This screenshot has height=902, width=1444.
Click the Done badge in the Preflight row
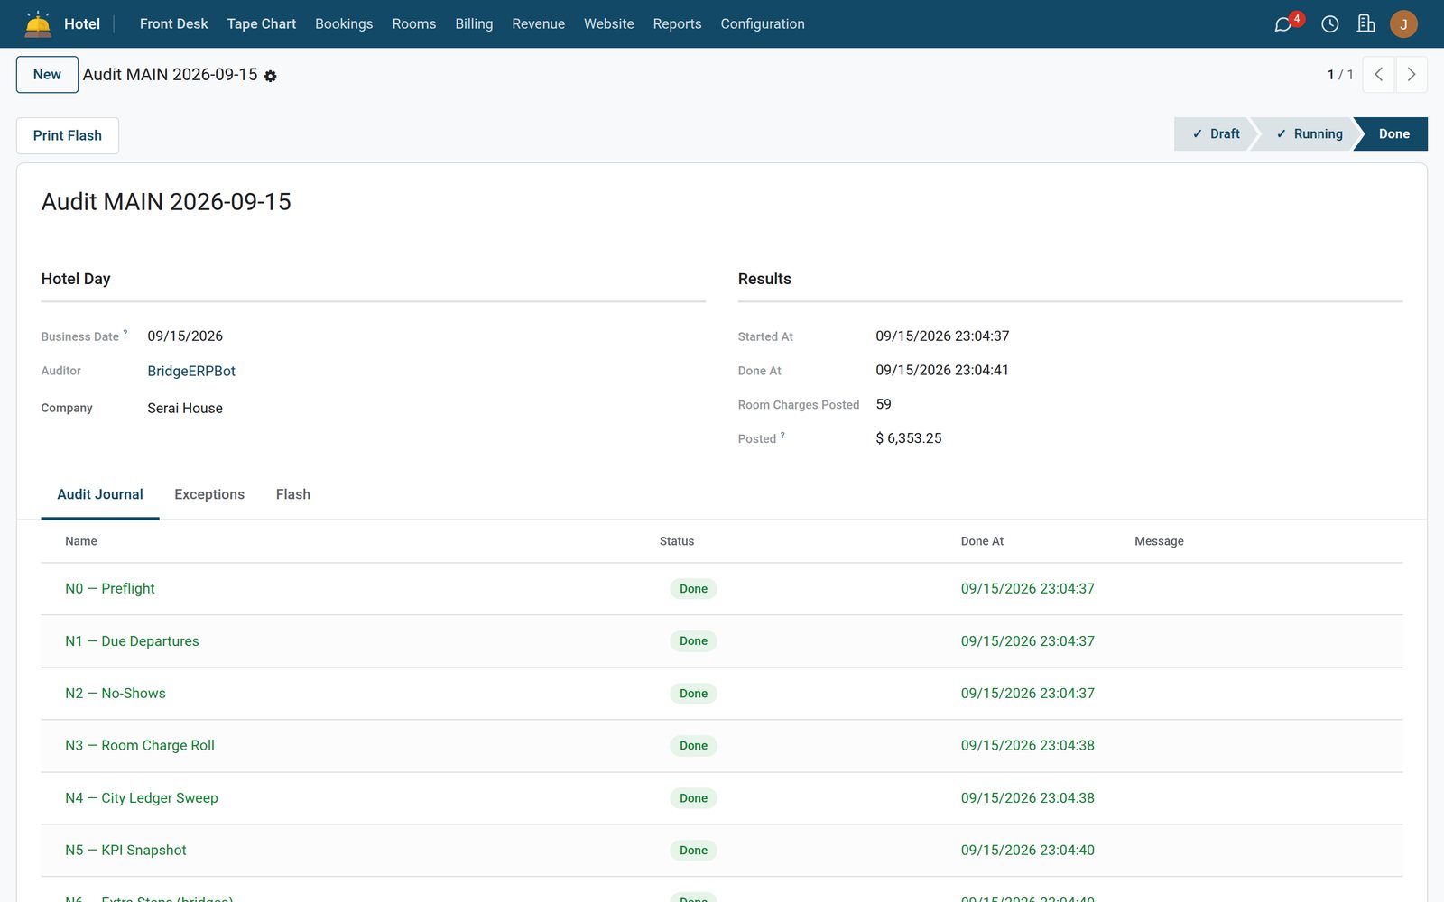(x=693, y=589)
